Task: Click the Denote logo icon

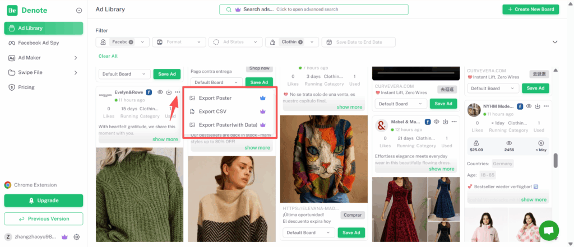Action: click(x=12, y=10)
